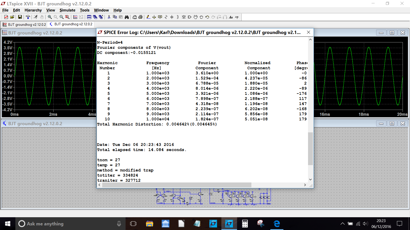Click the Total Harmonic Distortion result line
Screen dimensions: 410x230
pos(157,124)
